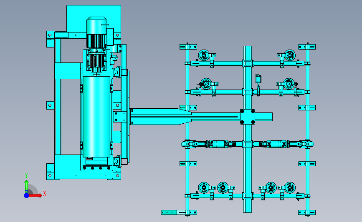Select the large vertical cylinder drum

(96, 117)
